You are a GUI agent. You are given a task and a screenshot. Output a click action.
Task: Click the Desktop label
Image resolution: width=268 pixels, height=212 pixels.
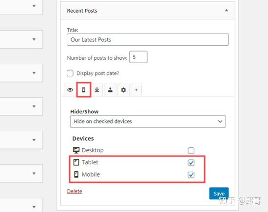[x=93, y=150]
